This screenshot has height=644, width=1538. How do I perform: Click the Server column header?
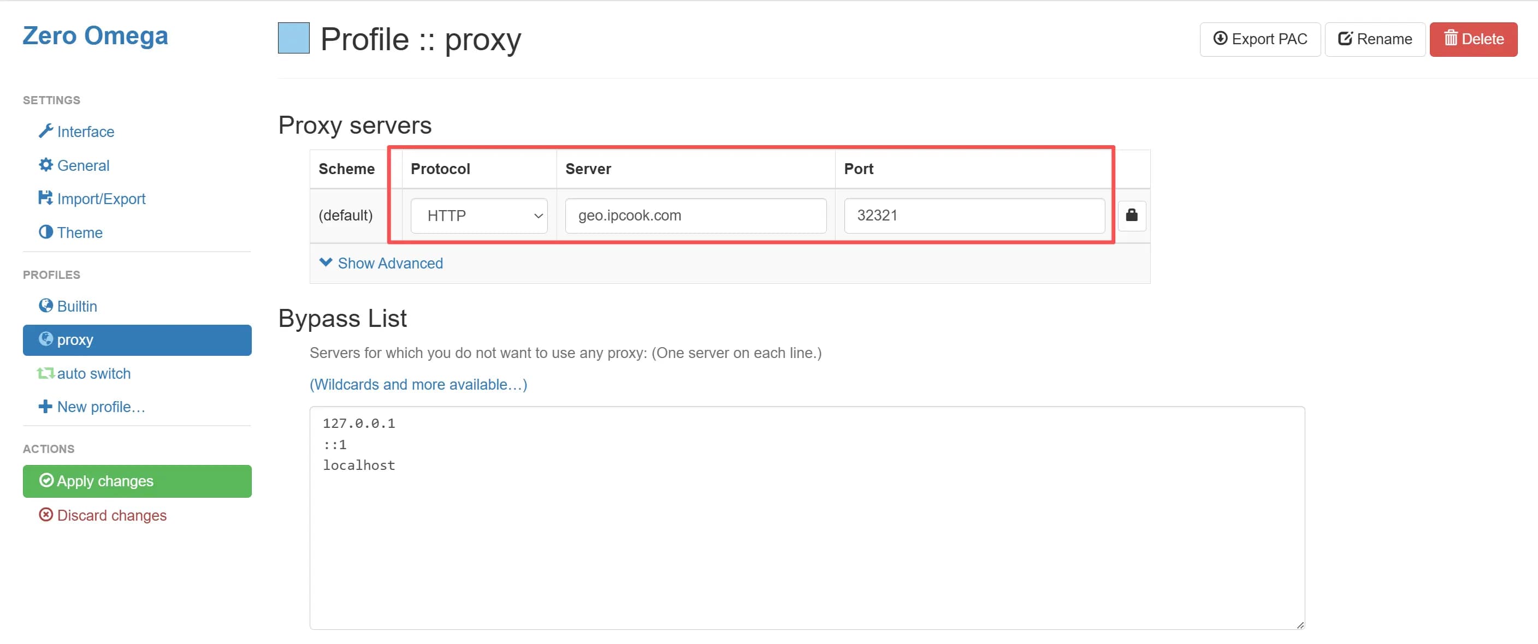[x=588, y=169]
